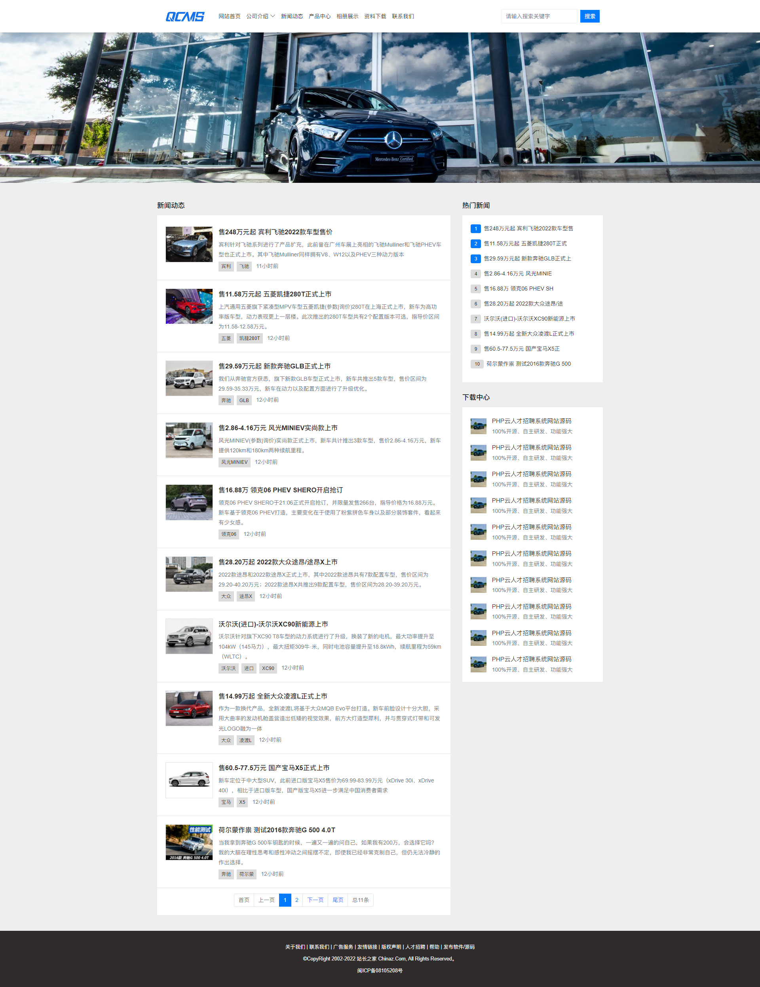The height and width of the screenshot is (987, 760).
Task: Select the 飞驰 tag
Action: coord(244,266)
